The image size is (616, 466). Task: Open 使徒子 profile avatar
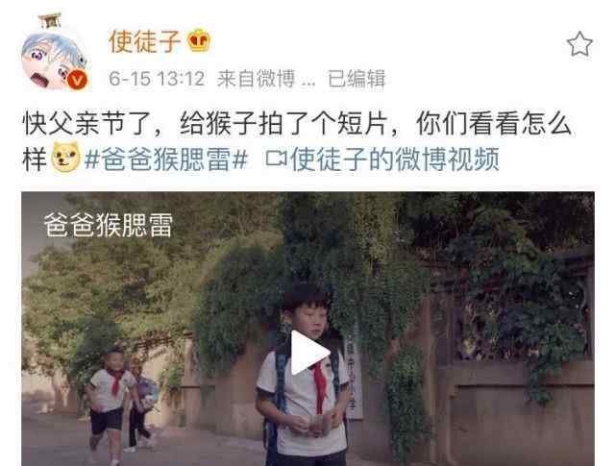pos(55,60)
